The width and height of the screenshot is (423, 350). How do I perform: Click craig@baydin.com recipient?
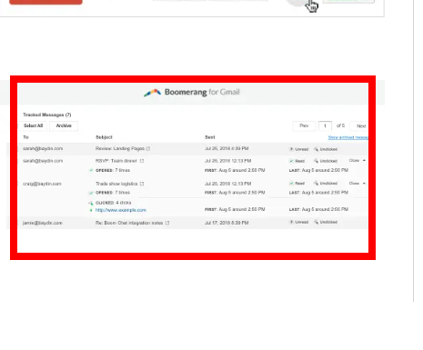point(42,184)
